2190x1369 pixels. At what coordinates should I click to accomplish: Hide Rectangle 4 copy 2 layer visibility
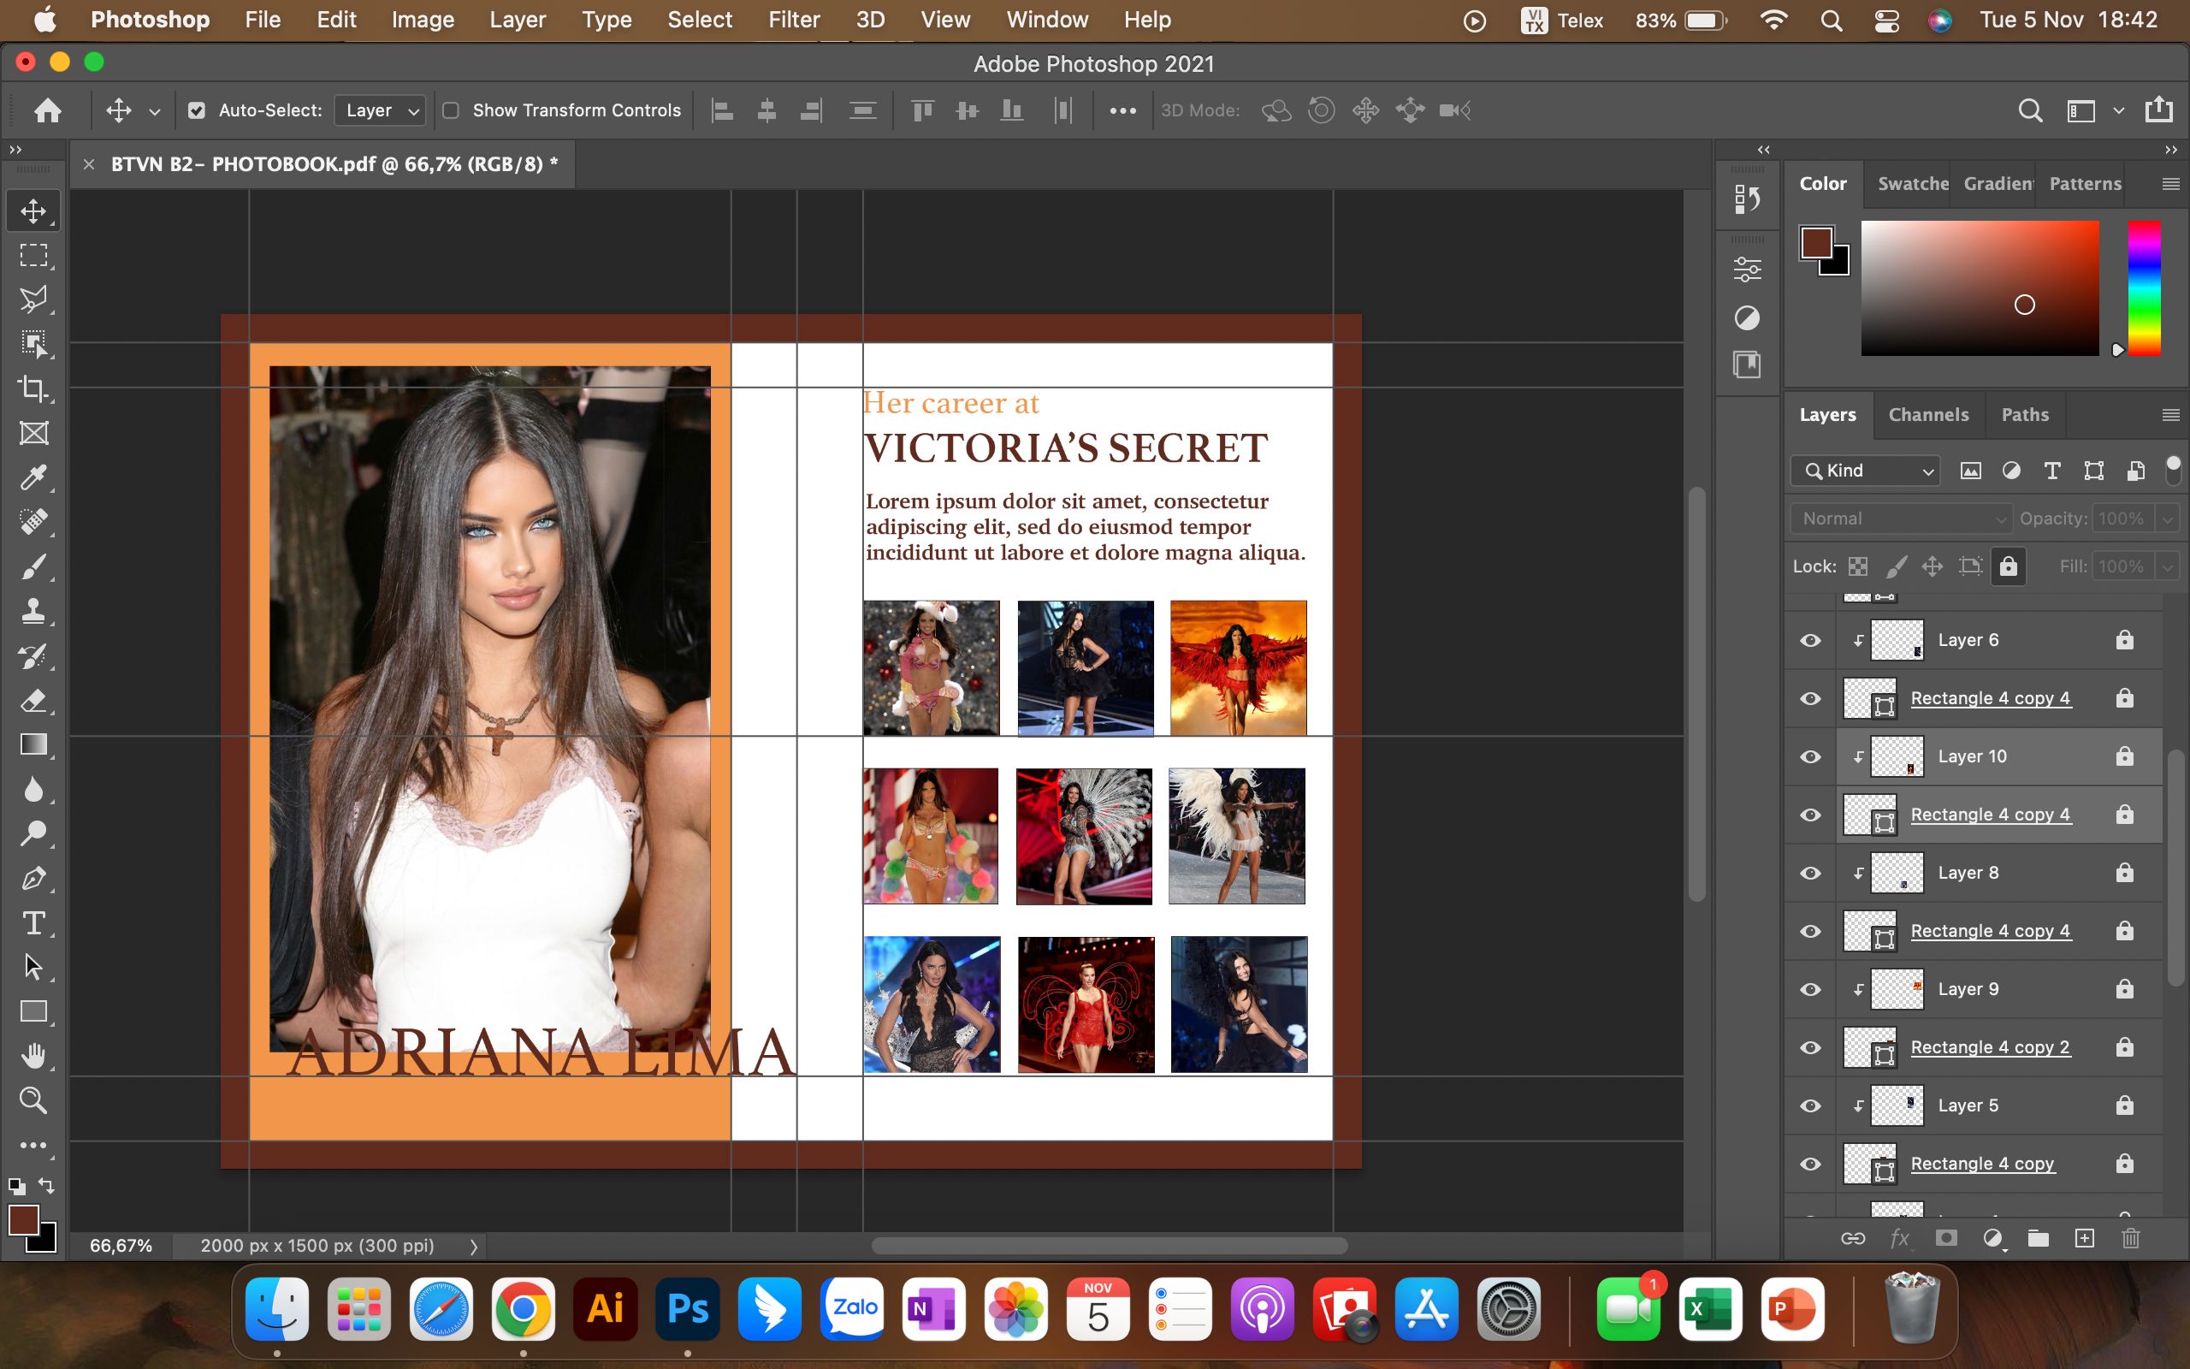1810,1047
